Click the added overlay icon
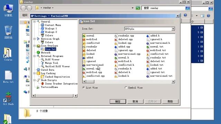 84,58
